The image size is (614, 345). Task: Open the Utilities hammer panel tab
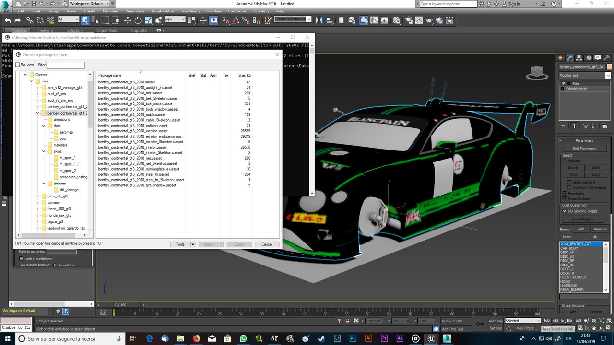click(606, 58)
